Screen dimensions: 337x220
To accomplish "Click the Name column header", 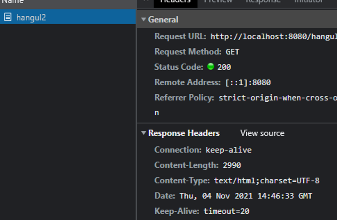I will 12,2.
